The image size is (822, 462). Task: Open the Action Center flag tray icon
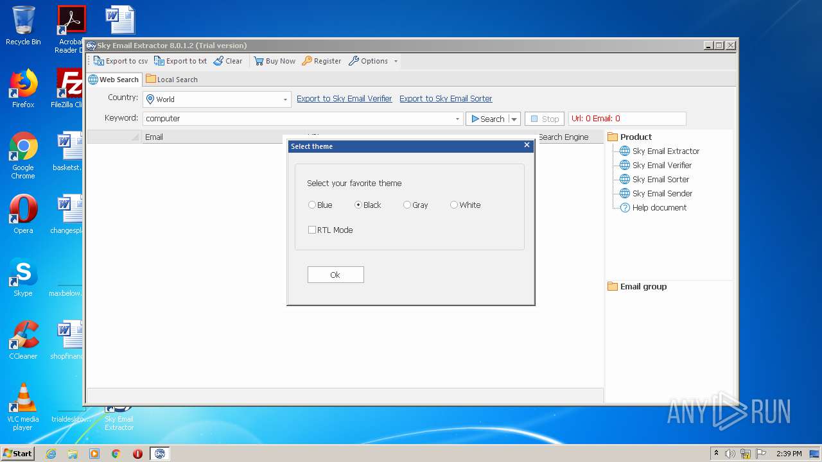[x=761, y=454]
